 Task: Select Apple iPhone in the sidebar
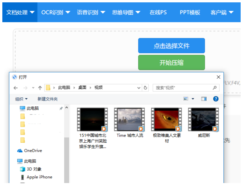39,177
